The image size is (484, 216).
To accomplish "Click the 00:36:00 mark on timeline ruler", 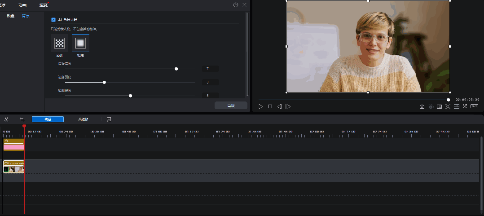I will click(x=97, y=132).
